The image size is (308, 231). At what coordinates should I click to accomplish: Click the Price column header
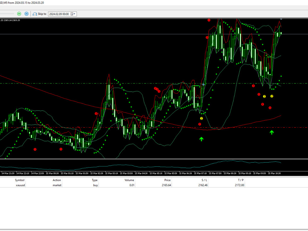point(167,180)
